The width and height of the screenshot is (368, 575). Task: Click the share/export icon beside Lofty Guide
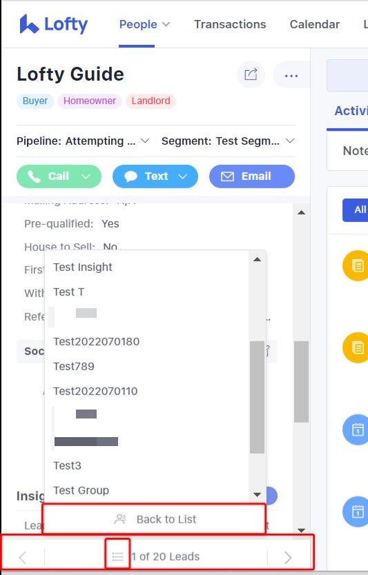[x=251, y=74]
